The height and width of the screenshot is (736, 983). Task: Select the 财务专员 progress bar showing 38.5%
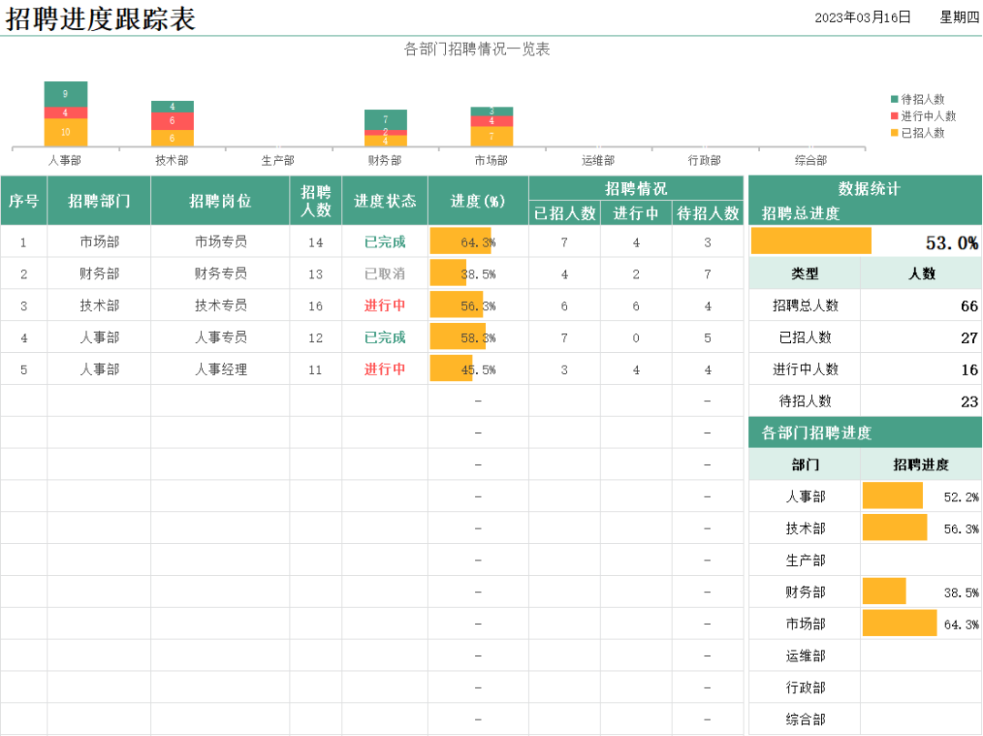tap(448, 273)
